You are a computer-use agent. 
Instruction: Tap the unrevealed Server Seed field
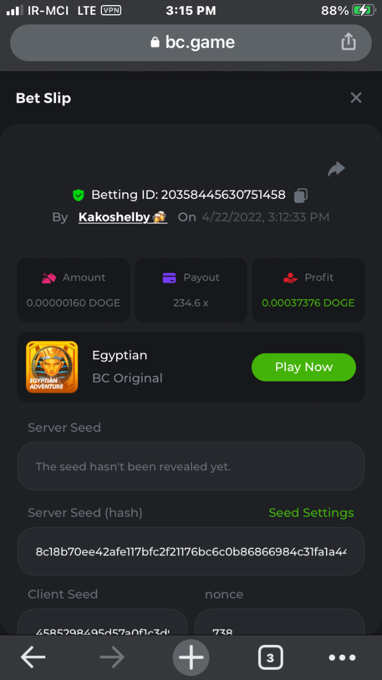tap(191, 466)
